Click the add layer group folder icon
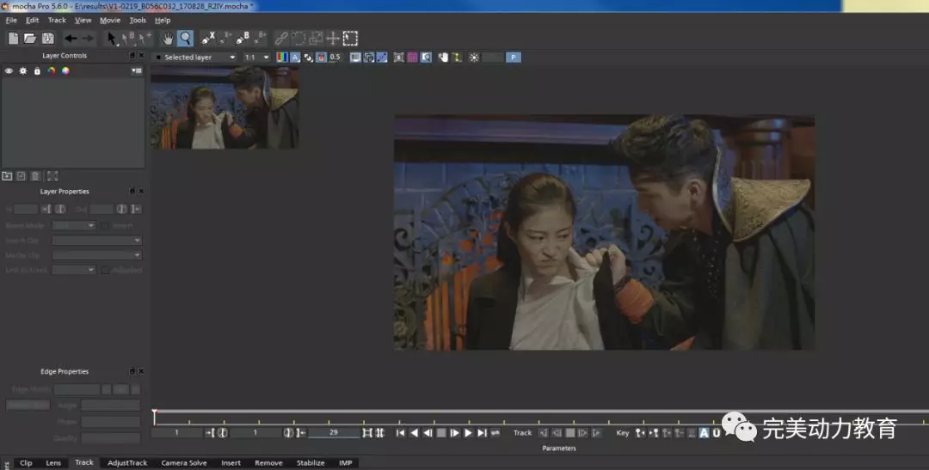Screen dimensions: 929x470 click(7, 176)
